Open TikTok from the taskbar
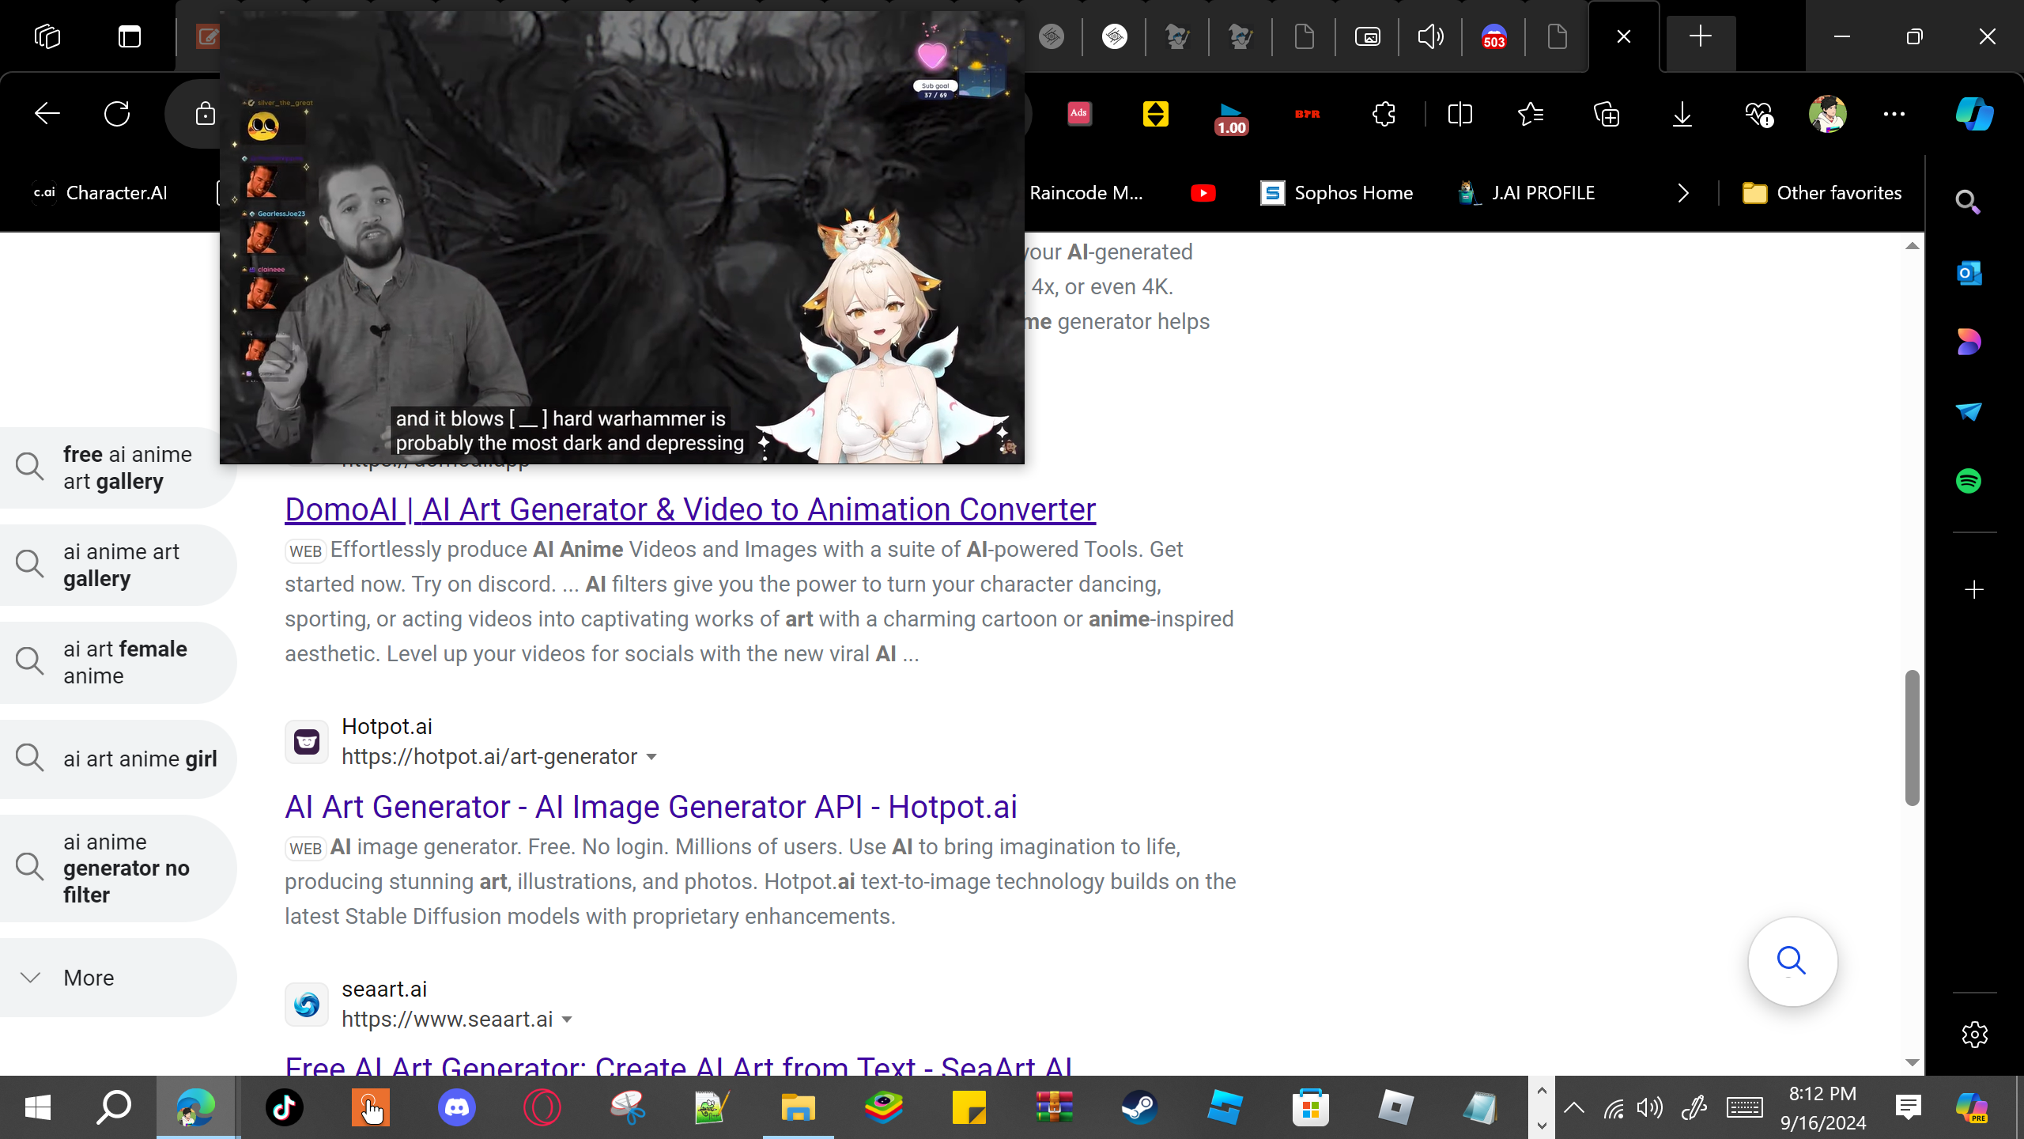2024x1139 pixels. click(284, 1107)
